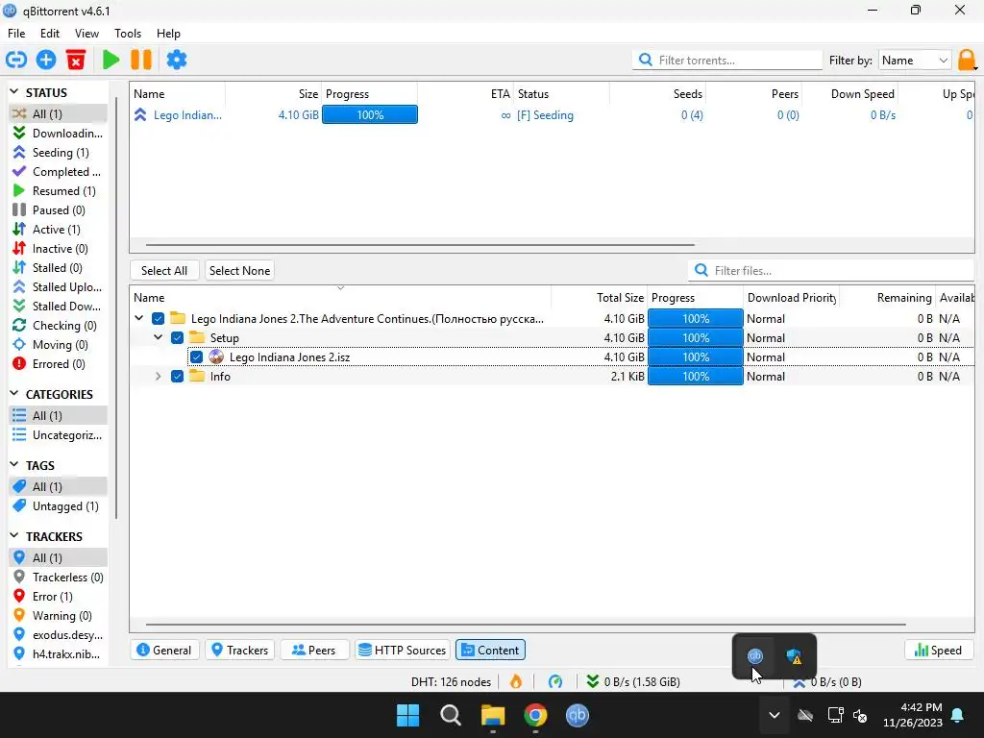Uncheck the top-level Lego Indiana Jones folder checkbox
Screen dimensions: 984x738
159,319
